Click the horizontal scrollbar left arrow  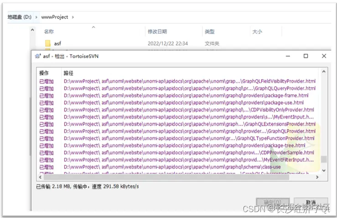[40, 177]
